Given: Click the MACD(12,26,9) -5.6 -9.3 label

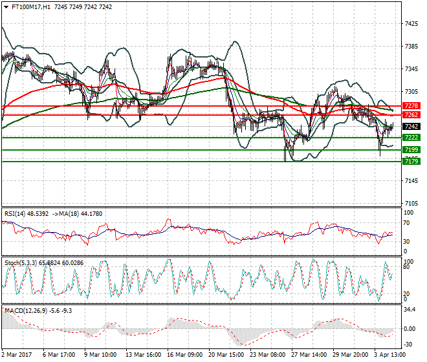Looking at the screenshot, I should (38, 311).
